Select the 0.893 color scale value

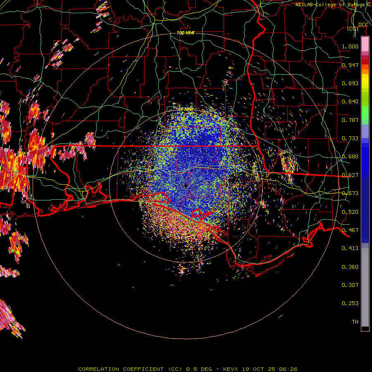click(350, 83)
